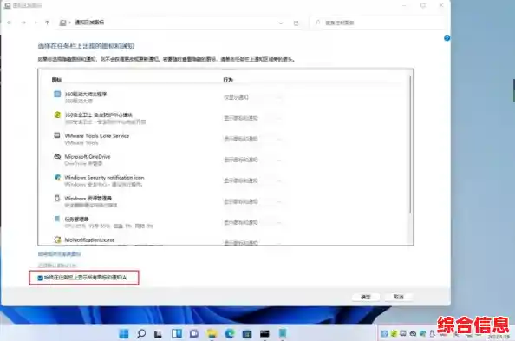
Task: Toggle always show all icons and notifications checkbox
Action: coord(41,278)
